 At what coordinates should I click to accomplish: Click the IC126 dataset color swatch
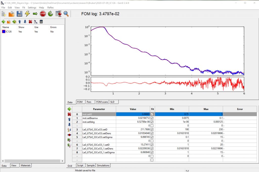4,32
